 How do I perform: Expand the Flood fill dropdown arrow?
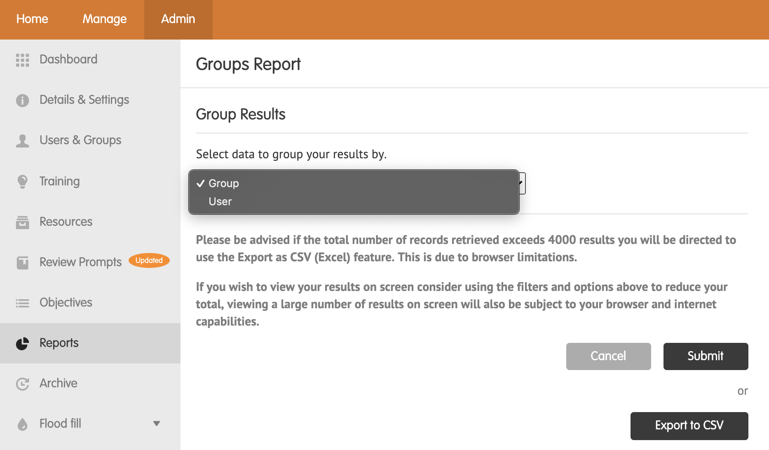point(157,424)
